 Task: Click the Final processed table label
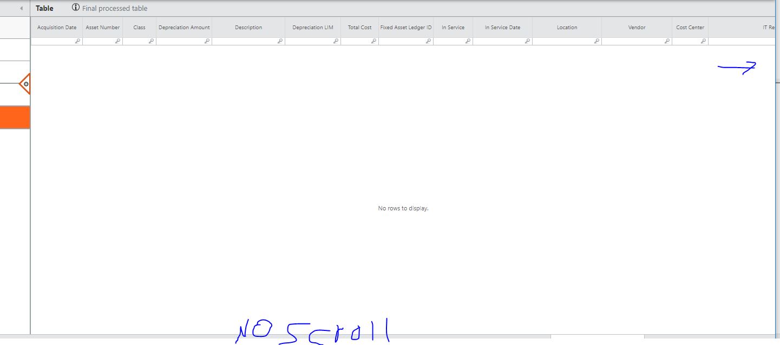point(115,8)
